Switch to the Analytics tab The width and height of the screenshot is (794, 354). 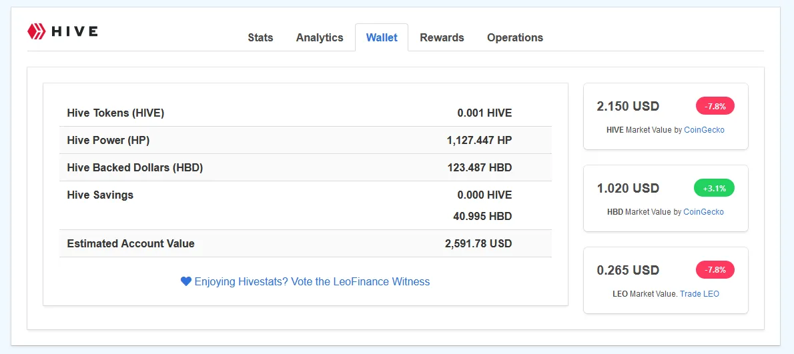[320, 37]
